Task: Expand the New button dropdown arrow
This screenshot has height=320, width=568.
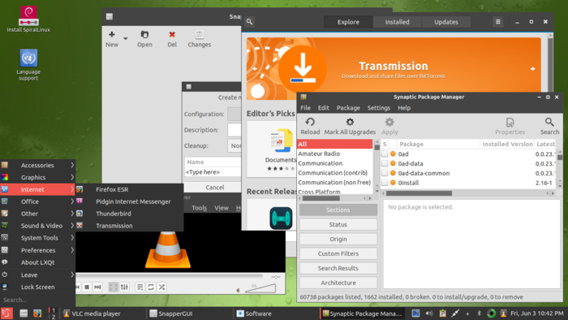Action: pos(125,38)
